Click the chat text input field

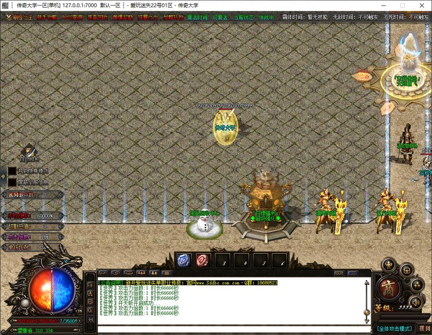(234, 329)
